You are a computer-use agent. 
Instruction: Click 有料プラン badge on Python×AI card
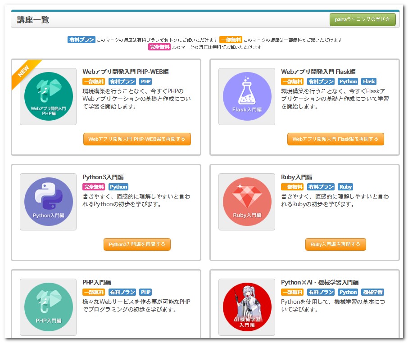point(321,292)
